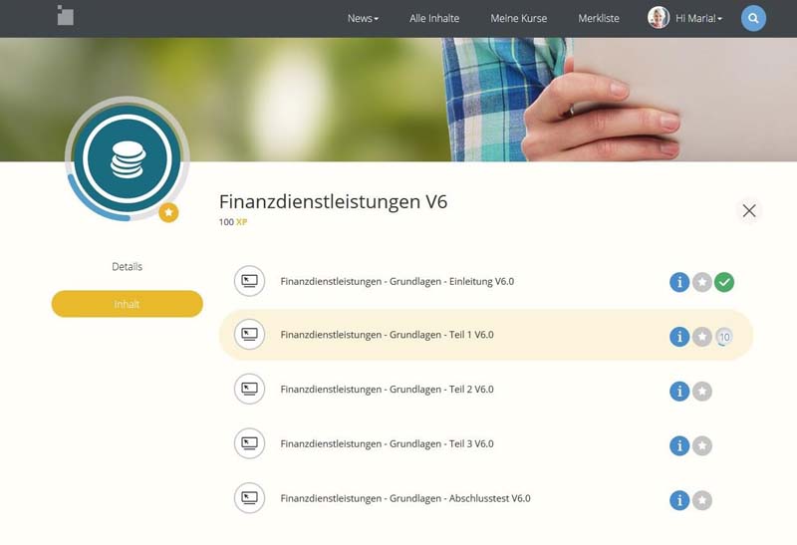The width and height of the screenshot is (797, 545).
Task: Click the Teil 1 progress indicator showing 10
Action: click(x=724, y=337)
